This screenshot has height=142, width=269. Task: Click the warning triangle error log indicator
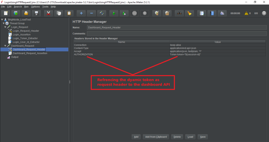(x=246, y=13)
